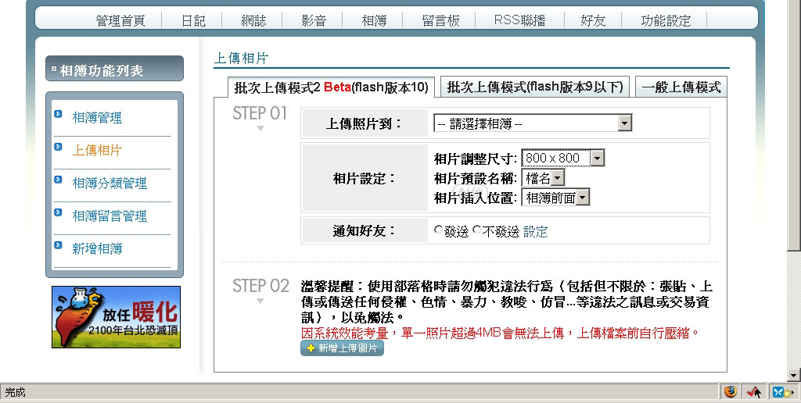Open 好友 in top navigation
801x403 pixels.
593,21
